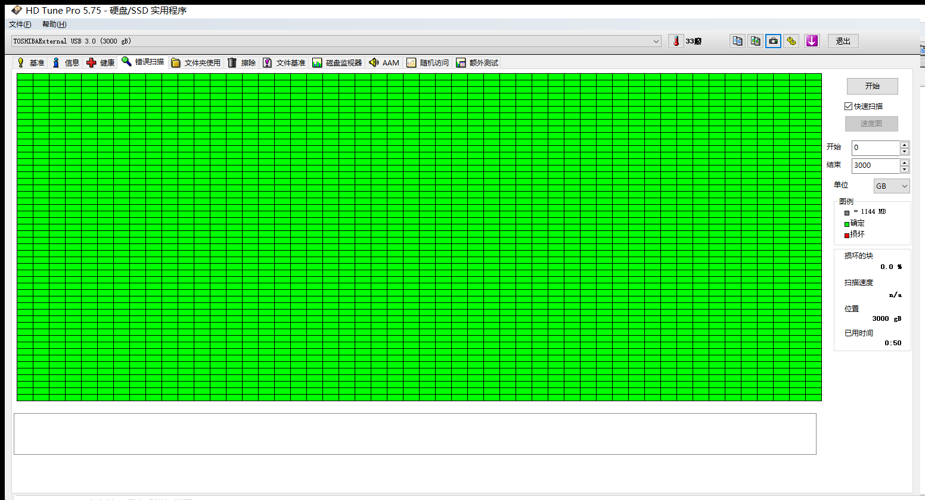
Task: Click the red 损坏 legend swatch
Action: pyautogui.click(x=846, y=235)
